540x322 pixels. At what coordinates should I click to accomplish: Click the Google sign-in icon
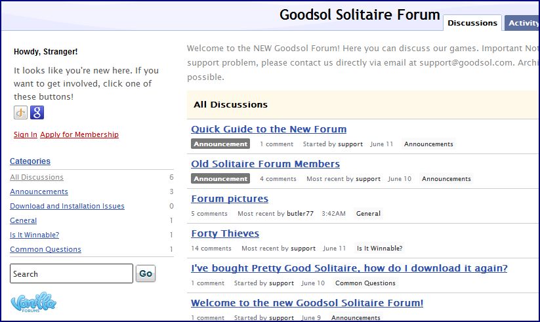pyautogui.click(x=37, y=113)
